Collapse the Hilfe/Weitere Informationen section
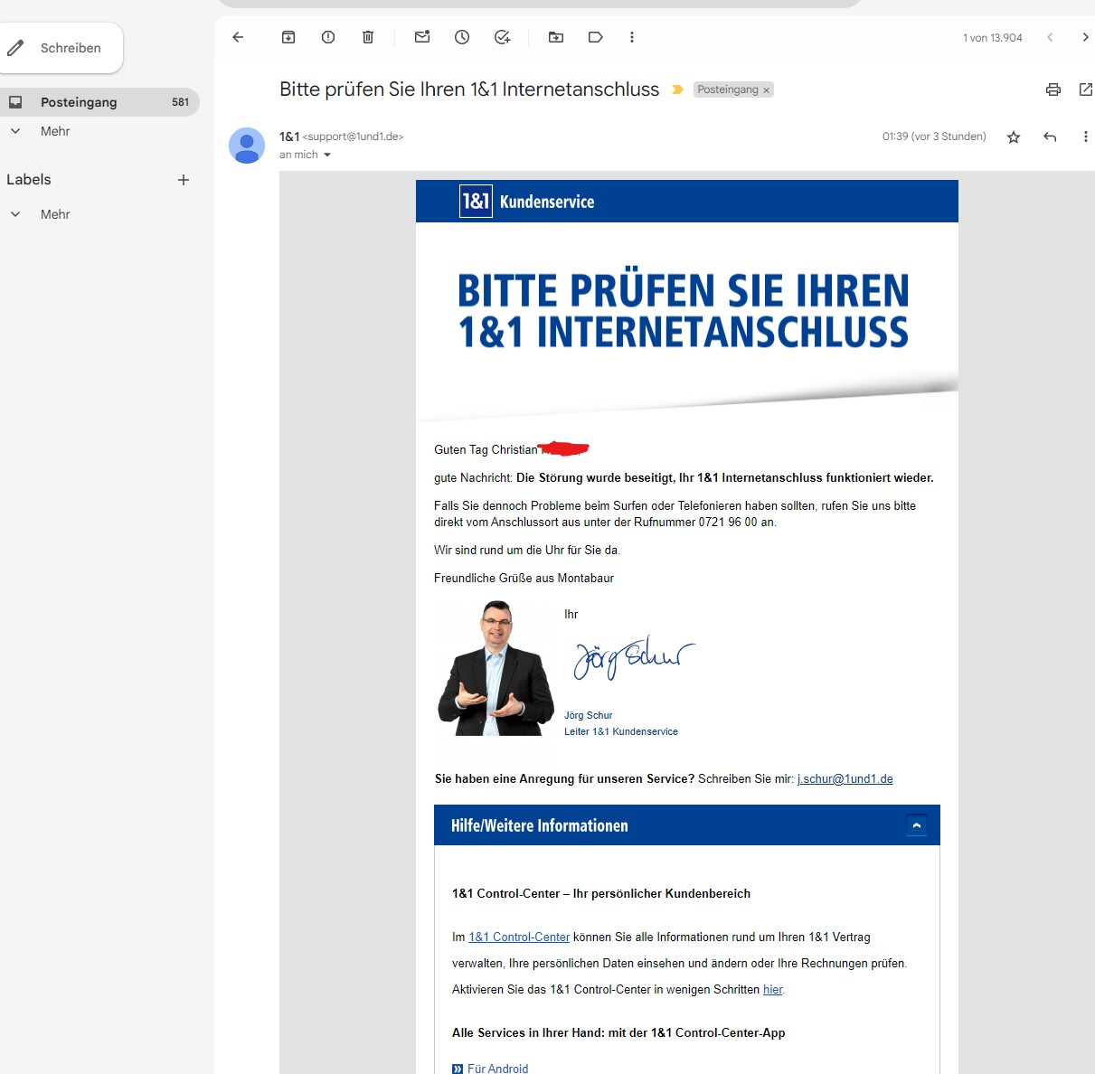 pos(916,825)
